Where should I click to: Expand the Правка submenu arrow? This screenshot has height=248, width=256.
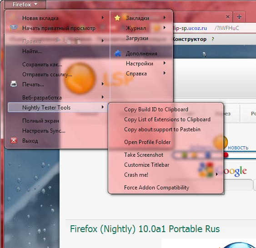102,40
